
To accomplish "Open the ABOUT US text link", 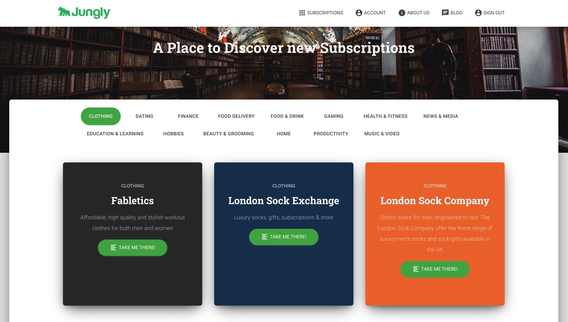I will point(418,13).
